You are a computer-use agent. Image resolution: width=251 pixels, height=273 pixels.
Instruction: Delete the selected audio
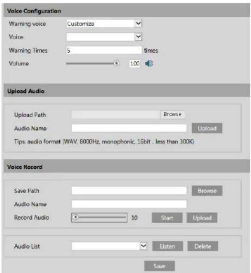click(203, 246)
